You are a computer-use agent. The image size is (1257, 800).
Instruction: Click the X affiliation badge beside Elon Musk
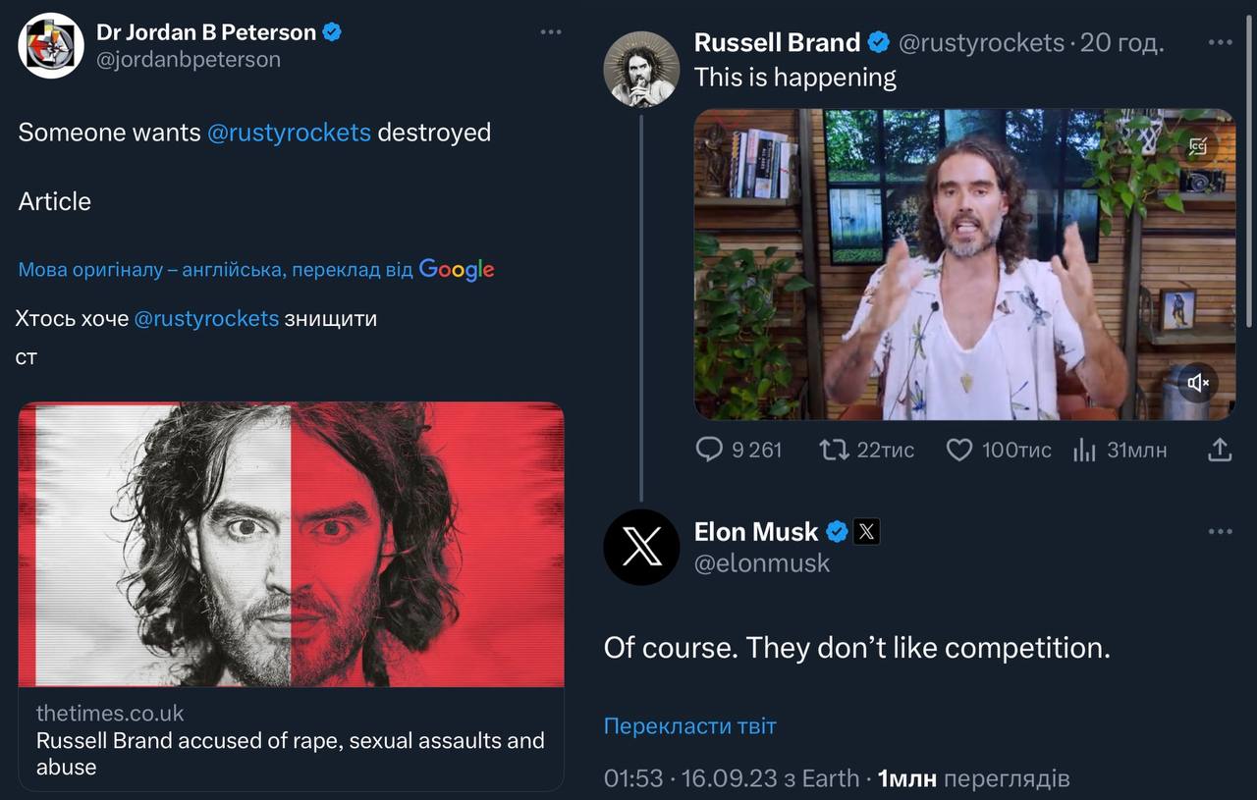click(866, 532)
